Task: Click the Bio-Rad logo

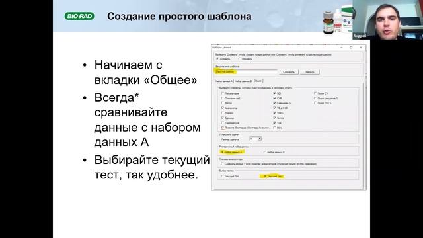Action: point(79,16)
